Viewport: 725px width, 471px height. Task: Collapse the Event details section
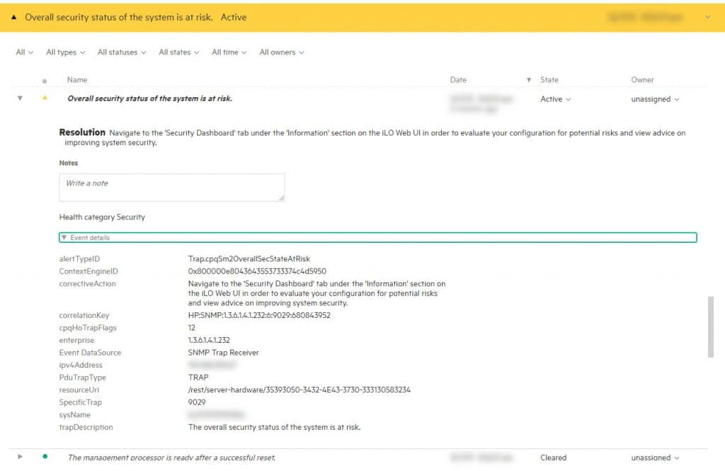pyautogui.click(x=378, y=237)
